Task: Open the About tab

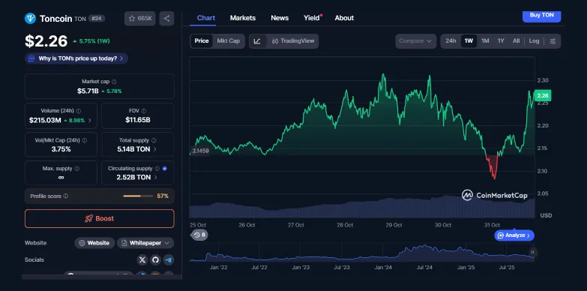Action: click(344, 18)
